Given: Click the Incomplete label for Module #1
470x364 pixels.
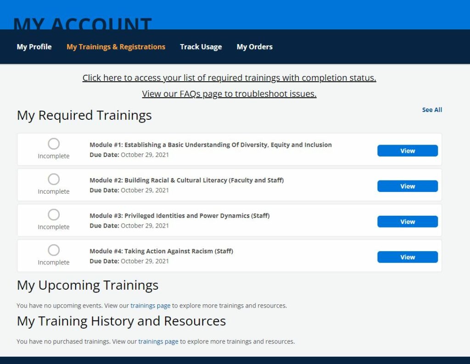Looking at the screenshot, I should [x=53, y=156].
